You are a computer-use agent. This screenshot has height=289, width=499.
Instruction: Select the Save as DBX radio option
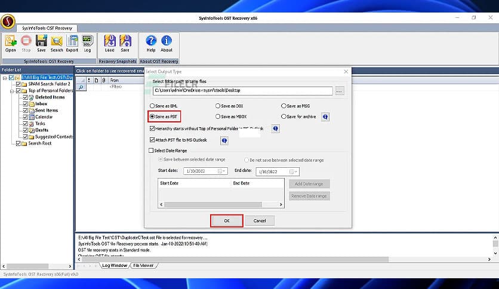tap(218, 106)
